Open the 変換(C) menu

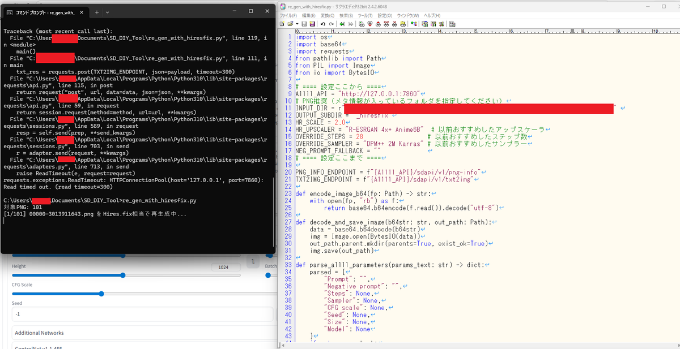coord(328,15)
